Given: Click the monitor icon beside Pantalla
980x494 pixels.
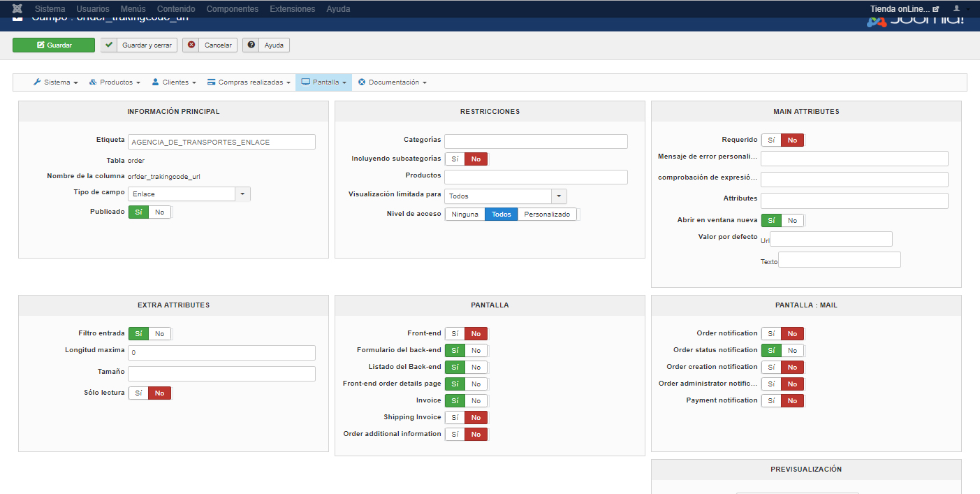Looking at the screenshot, I should (305, 82).
